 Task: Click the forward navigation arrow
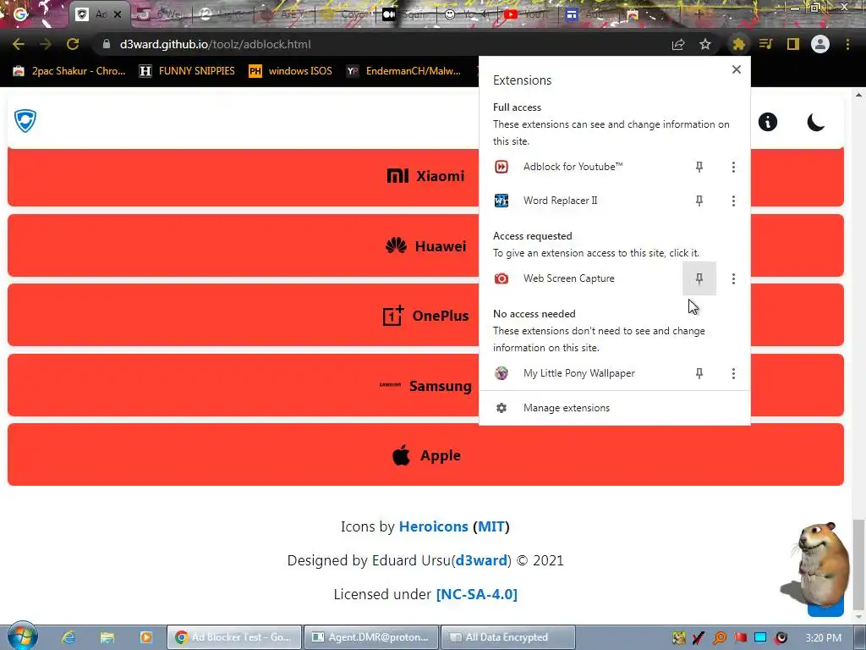pos(46,44)
